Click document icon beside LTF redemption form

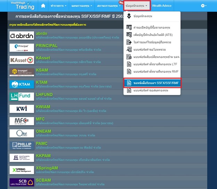[x=129, y=64]
